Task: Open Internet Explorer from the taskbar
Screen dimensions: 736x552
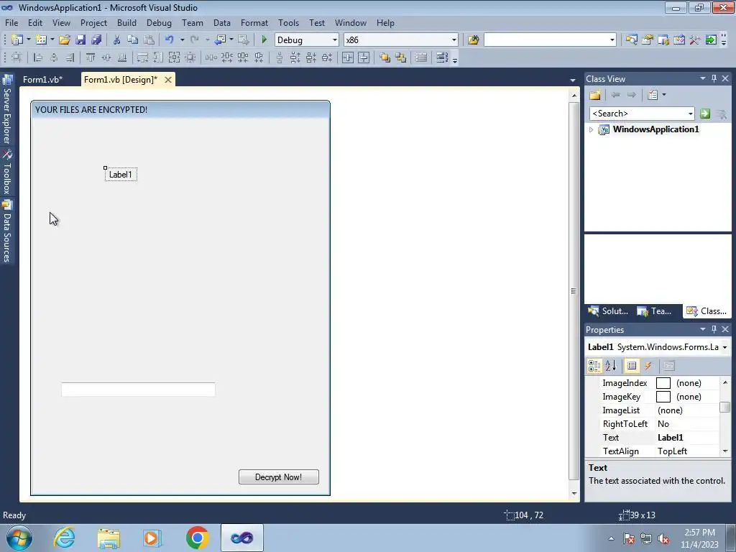Action: pos(64,538)
